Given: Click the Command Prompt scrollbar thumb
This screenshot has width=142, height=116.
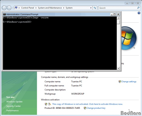Looking at the screenshot, I should pos(118,22).
